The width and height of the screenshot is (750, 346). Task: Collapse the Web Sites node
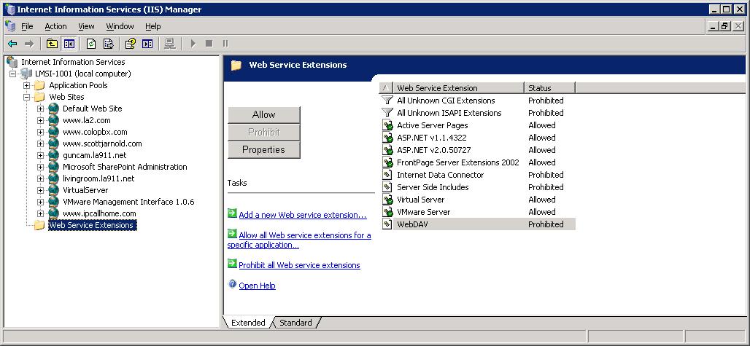point(27,97)
